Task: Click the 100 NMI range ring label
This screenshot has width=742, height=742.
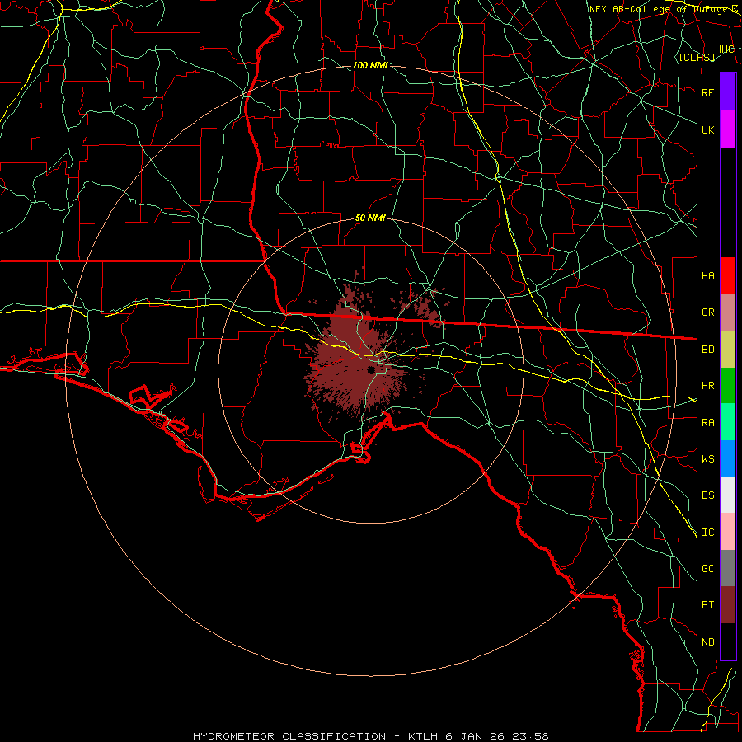Action: pos(370,65)
